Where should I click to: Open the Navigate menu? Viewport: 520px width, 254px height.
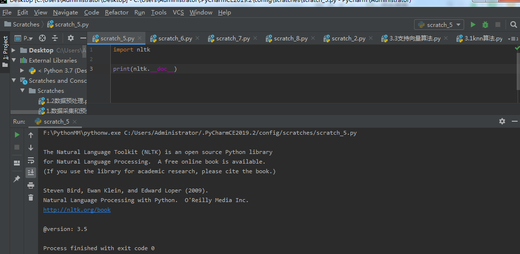click(65, 12)
